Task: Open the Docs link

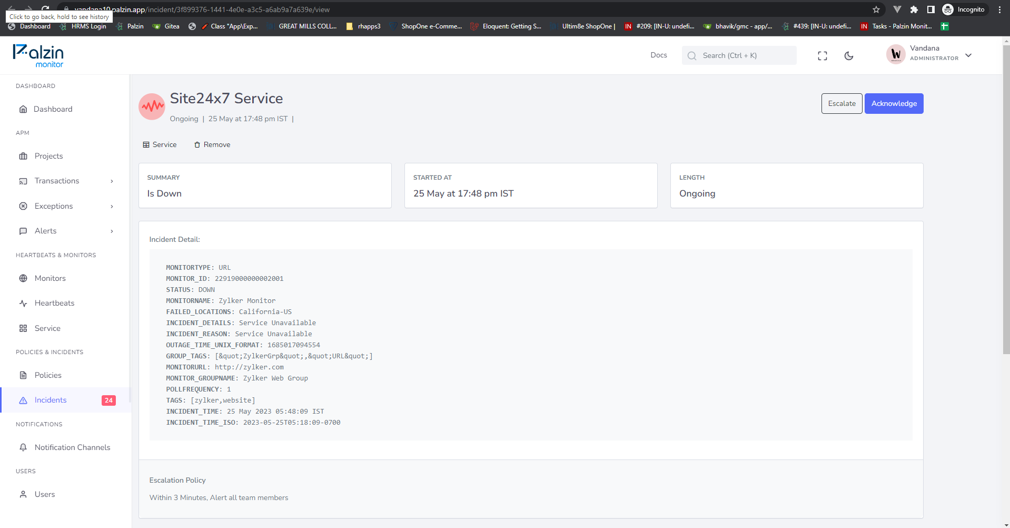Action: click(659, 55)
